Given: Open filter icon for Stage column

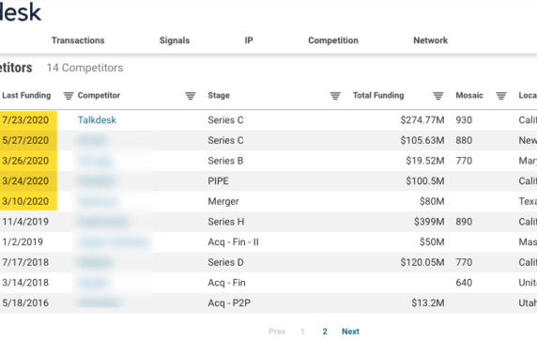Looking at the screenshot, I should tap(335, 96).
